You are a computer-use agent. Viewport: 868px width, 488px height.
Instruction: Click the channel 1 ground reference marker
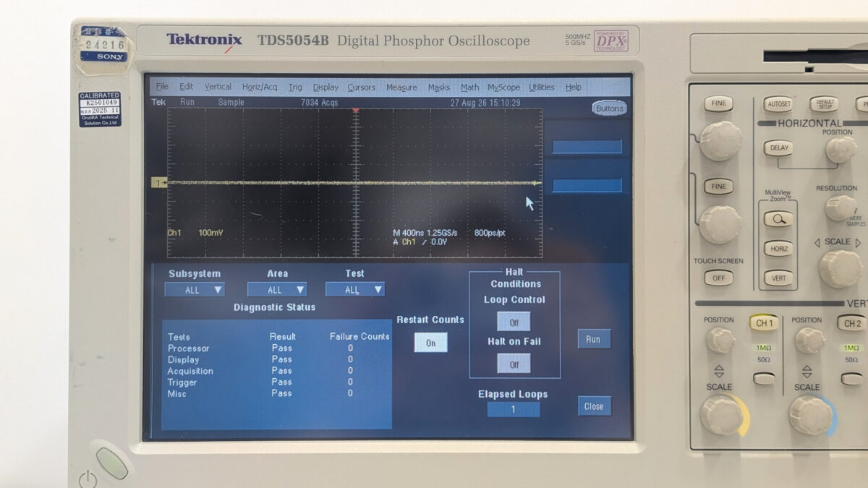(x=158, y=183)
